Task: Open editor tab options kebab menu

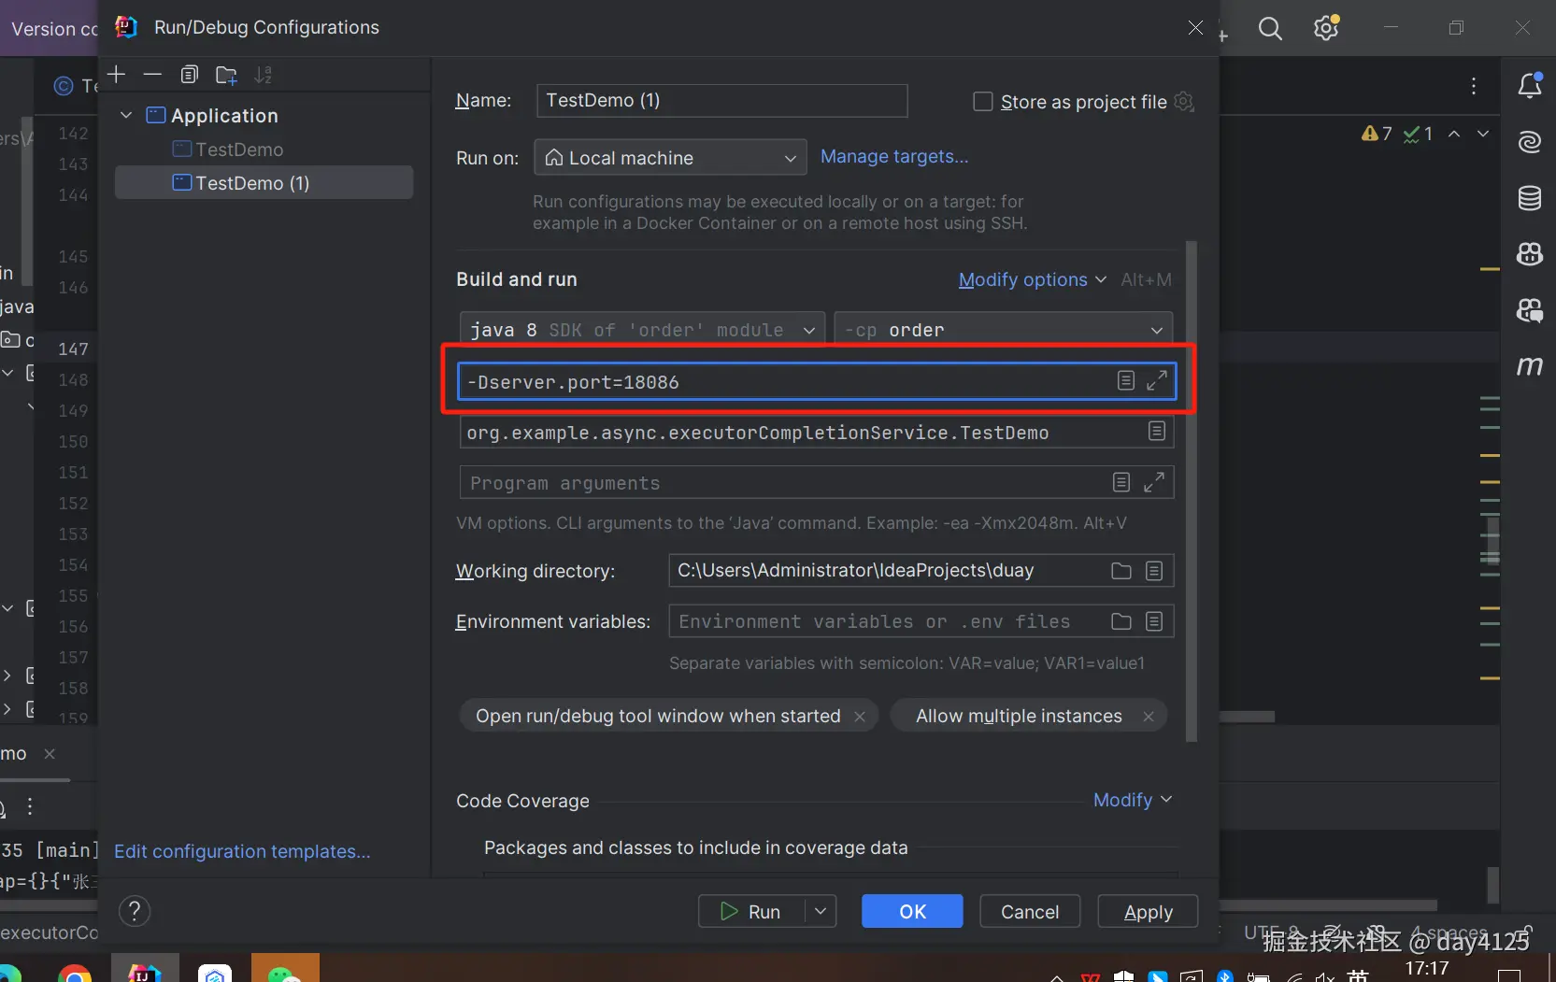Action: pos(1474,86)
